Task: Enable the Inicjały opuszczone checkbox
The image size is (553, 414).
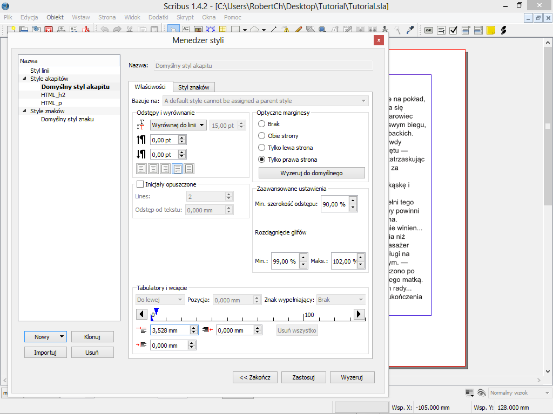Action: pyautogui.click(x=140, y=184)
